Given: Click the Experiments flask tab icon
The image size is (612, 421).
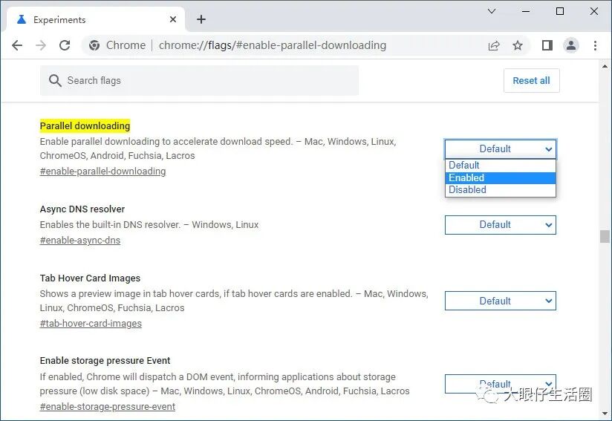Looking at the screenshot, I should pos(22,19).
